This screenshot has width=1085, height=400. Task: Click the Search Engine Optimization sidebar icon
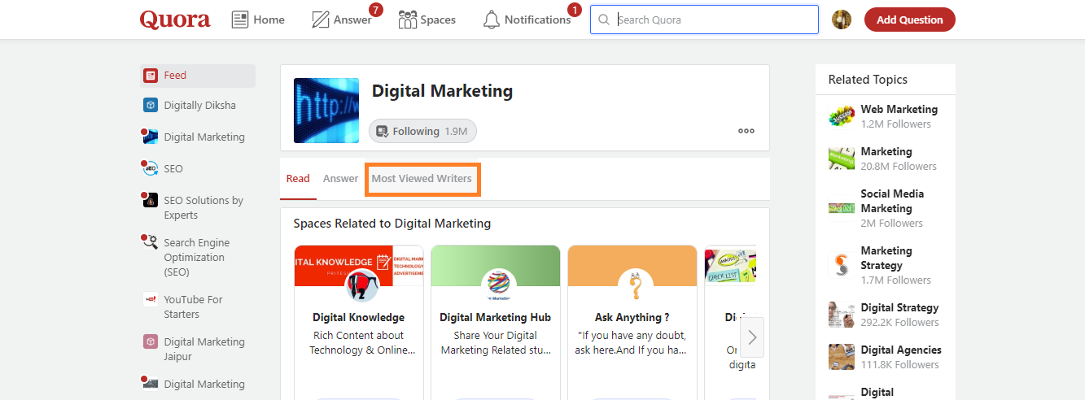(150, 241)
